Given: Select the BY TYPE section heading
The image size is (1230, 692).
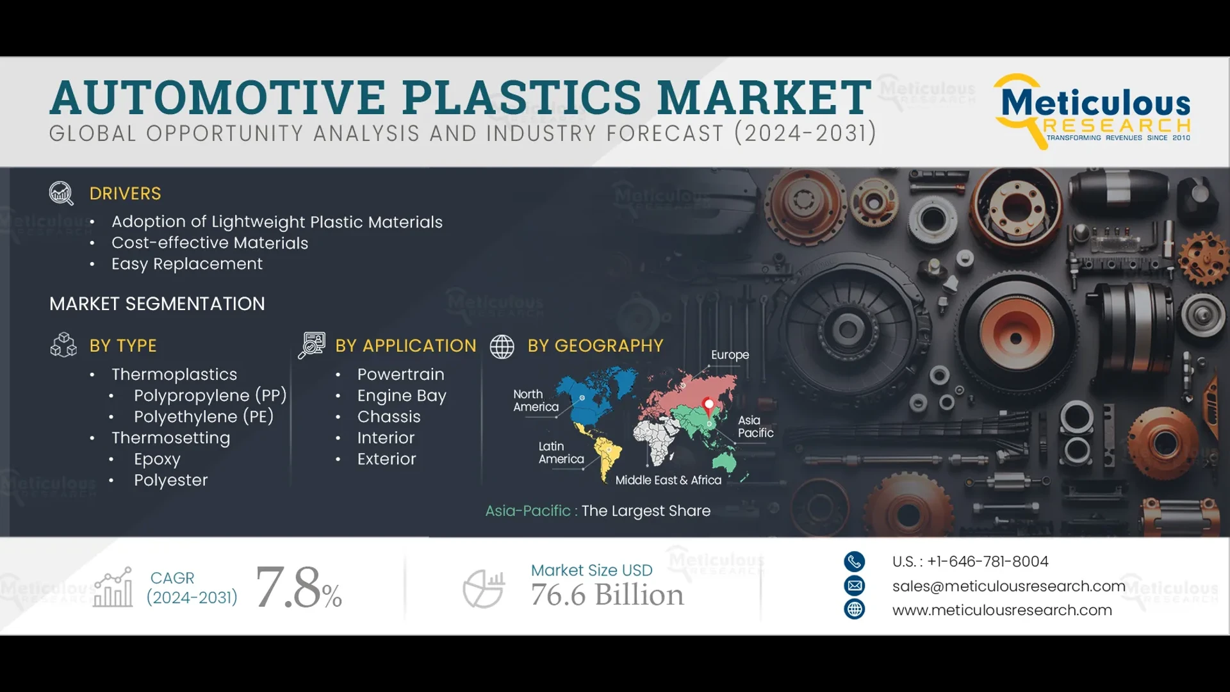Looking at the screenshot, I should [x=122, y=346].
